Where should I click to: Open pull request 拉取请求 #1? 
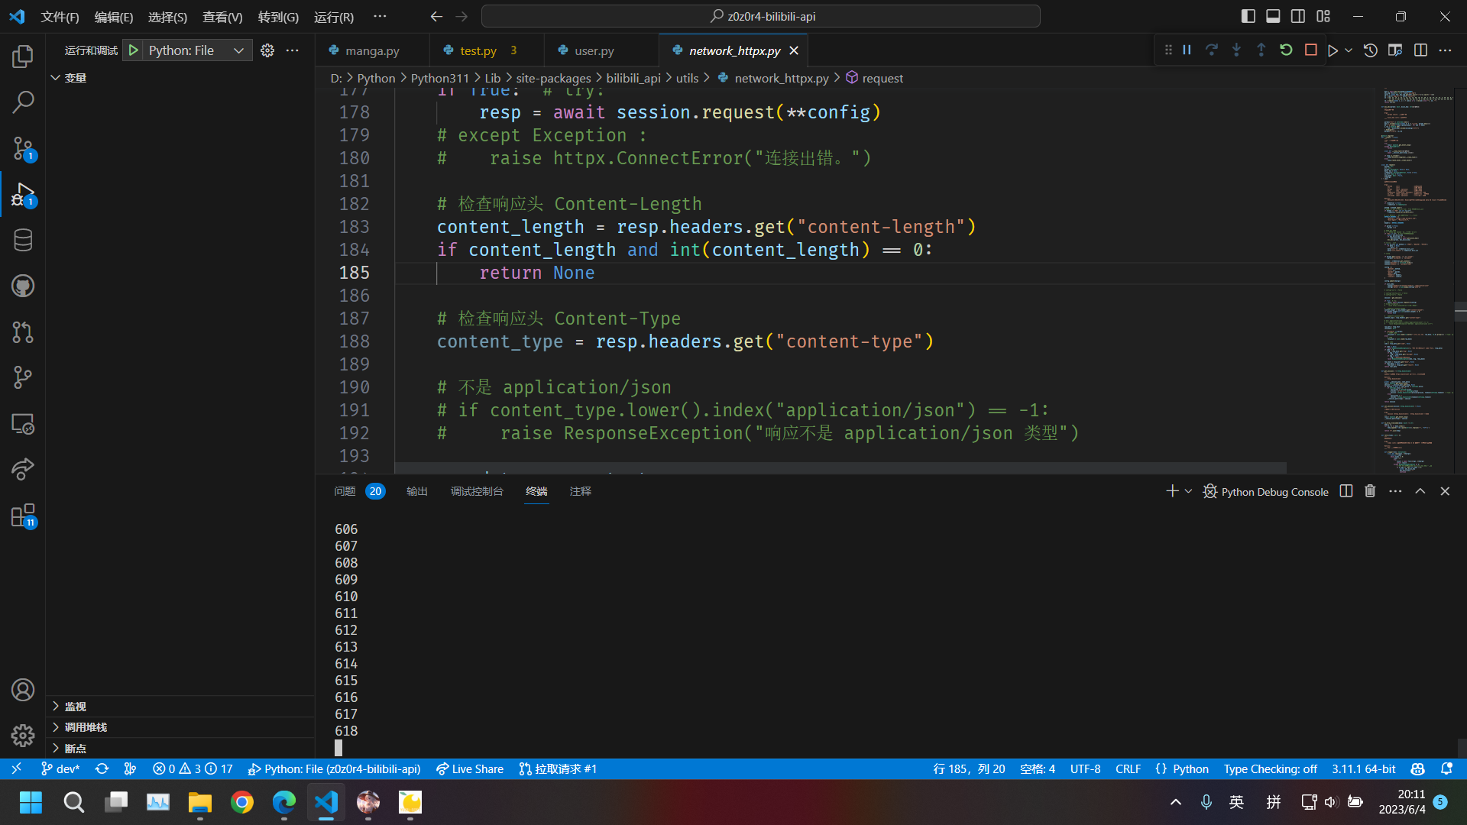coord(558,768)
